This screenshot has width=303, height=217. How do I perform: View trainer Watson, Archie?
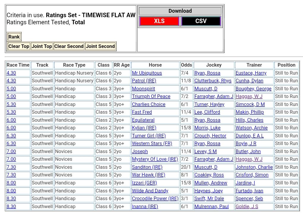pos(252,128)
